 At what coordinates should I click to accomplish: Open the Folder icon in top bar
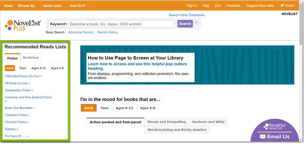coord(282,5)
